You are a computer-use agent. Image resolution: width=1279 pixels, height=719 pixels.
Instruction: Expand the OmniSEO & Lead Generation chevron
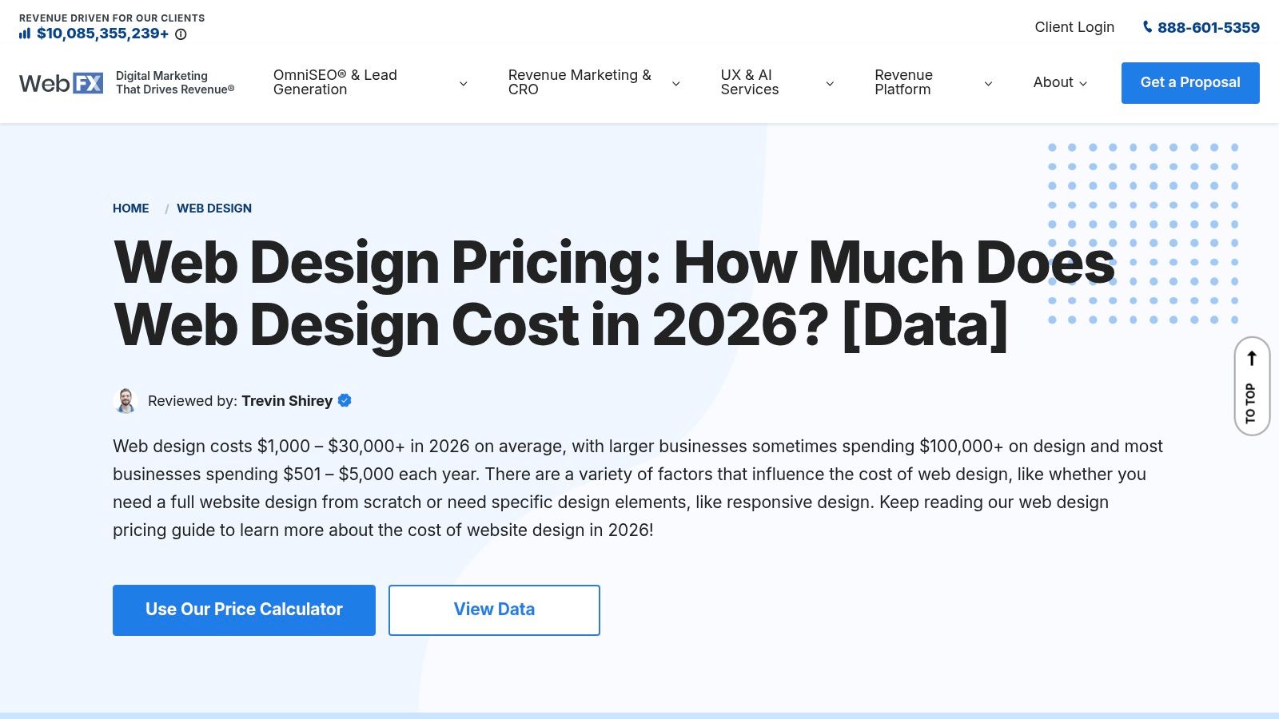coord(463,84)
